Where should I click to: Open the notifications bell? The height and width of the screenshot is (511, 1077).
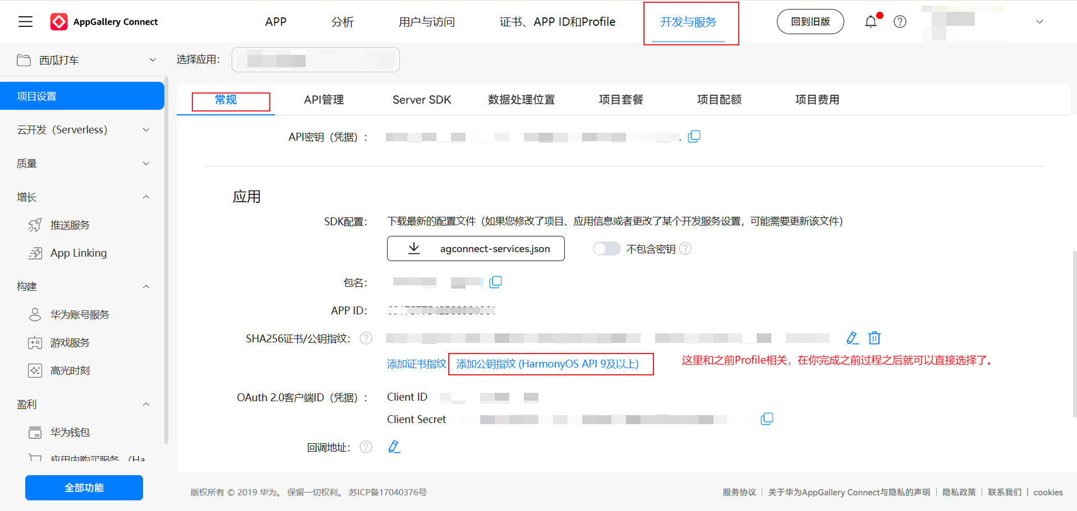(x=871, y=22)
